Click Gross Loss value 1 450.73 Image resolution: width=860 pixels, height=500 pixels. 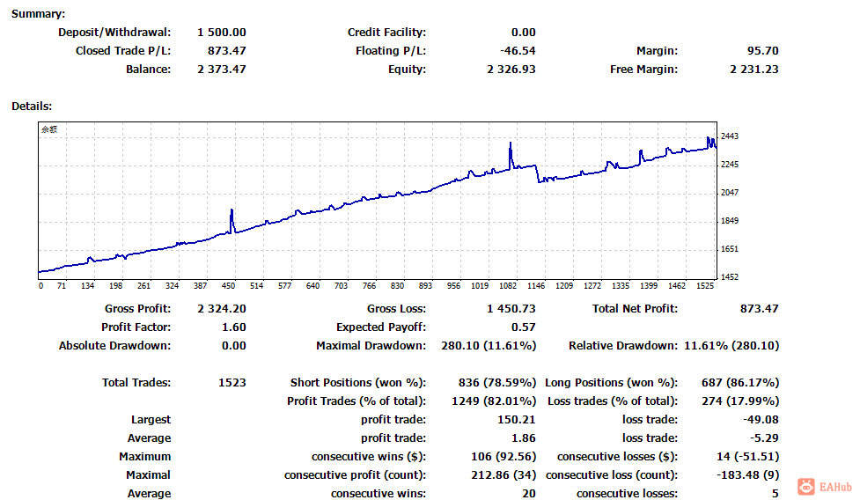coord(511,309)
